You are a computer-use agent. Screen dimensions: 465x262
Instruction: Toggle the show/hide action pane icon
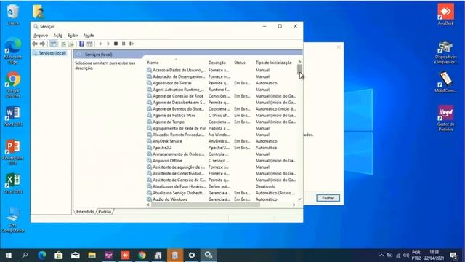click(x=89, y=44)
